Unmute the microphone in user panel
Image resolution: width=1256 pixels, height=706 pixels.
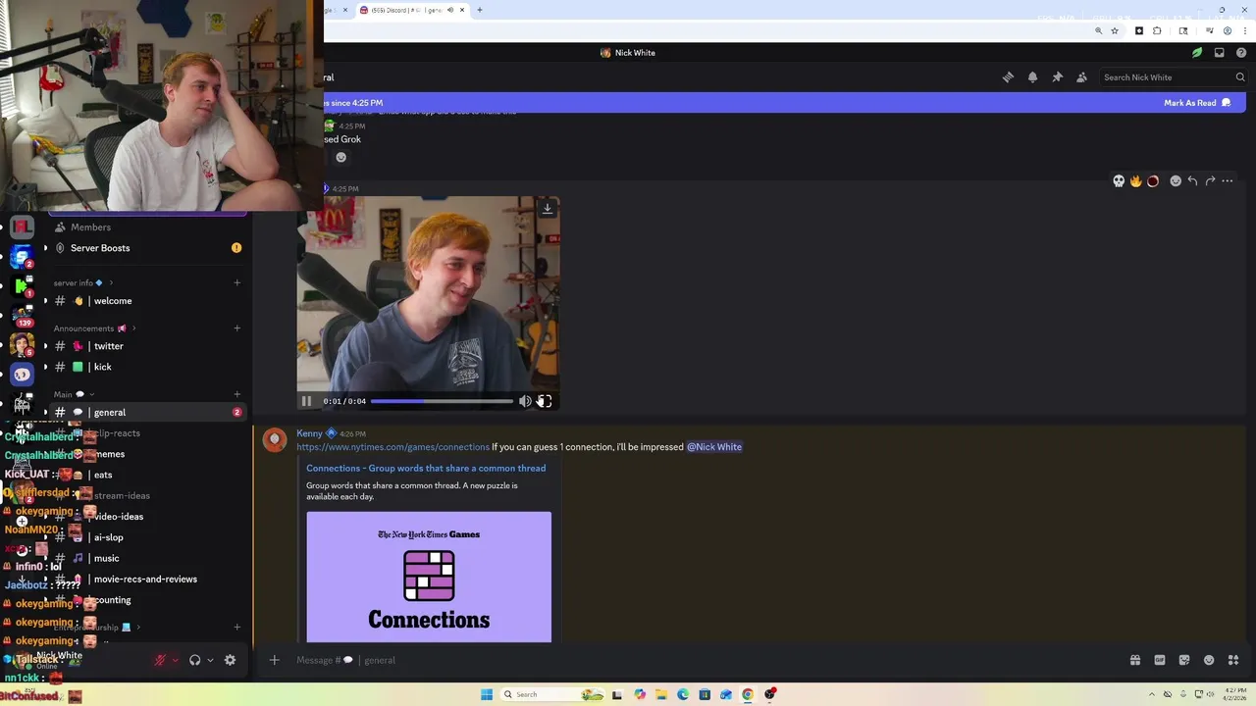[160, 660]
